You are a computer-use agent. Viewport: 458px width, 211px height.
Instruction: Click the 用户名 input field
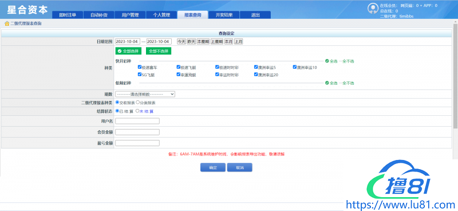(137, 121)
